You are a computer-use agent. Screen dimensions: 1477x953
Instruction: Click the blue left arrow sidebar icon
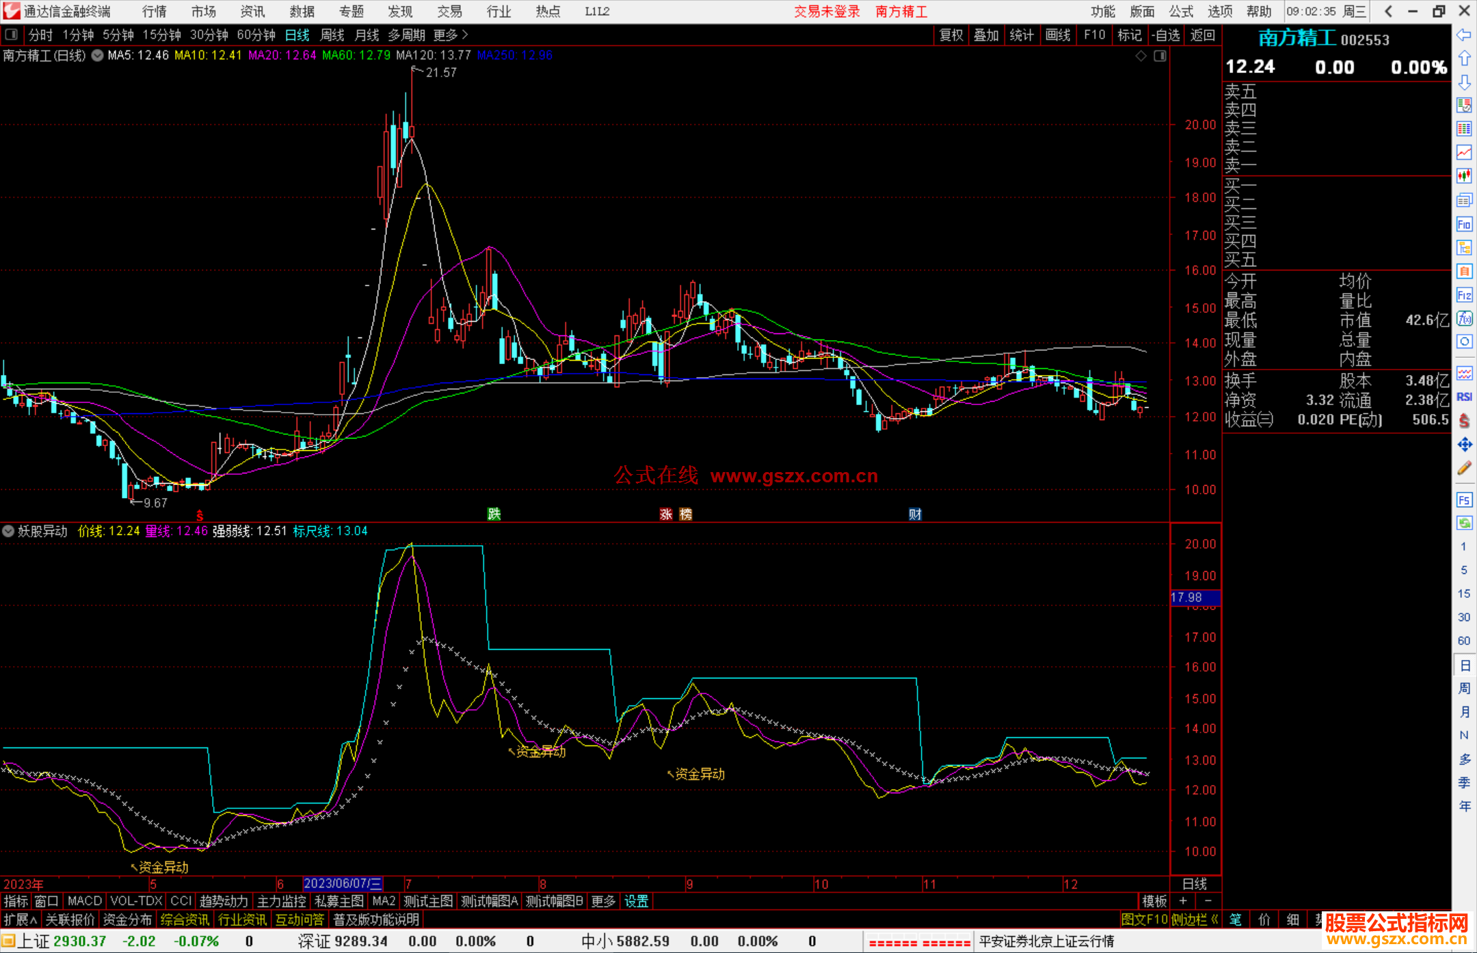(x=1464, y=34)
